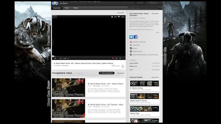Play the Skyrim Clips playlist via play icon

tap(133, 109)
